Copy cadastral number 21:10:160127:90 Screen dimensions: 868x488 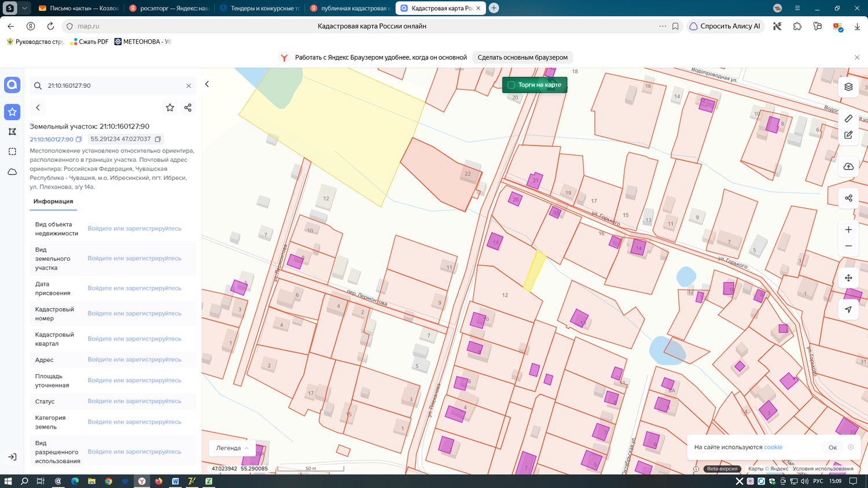pyautogui.click(x=79, y=139)
